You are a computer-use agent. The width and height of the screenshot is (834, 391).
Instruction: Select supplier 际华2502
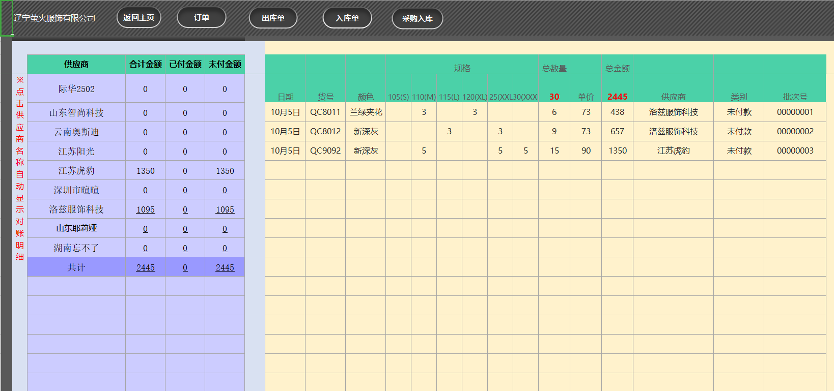[76, 89]
